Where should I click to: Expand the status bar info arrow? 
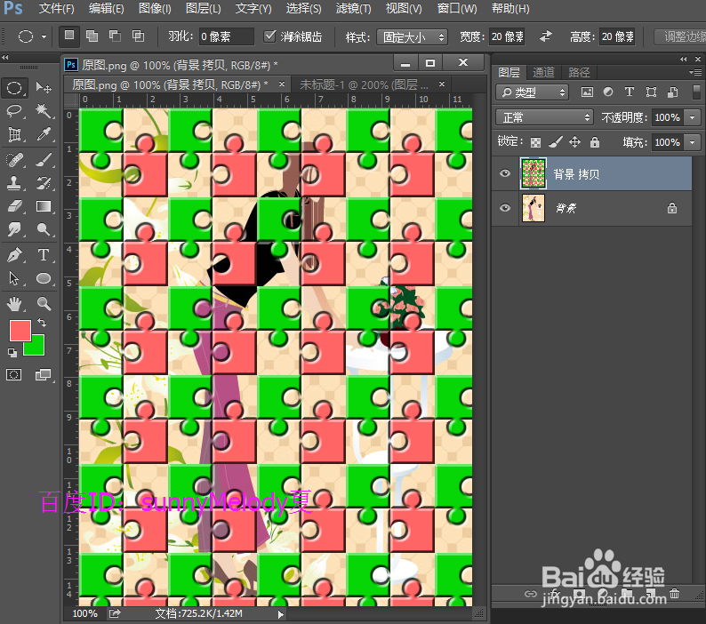(280, 614)
